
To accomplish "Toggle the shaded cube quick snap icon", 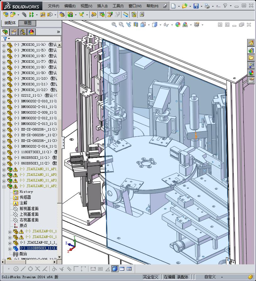I will (x=115, y=269).
